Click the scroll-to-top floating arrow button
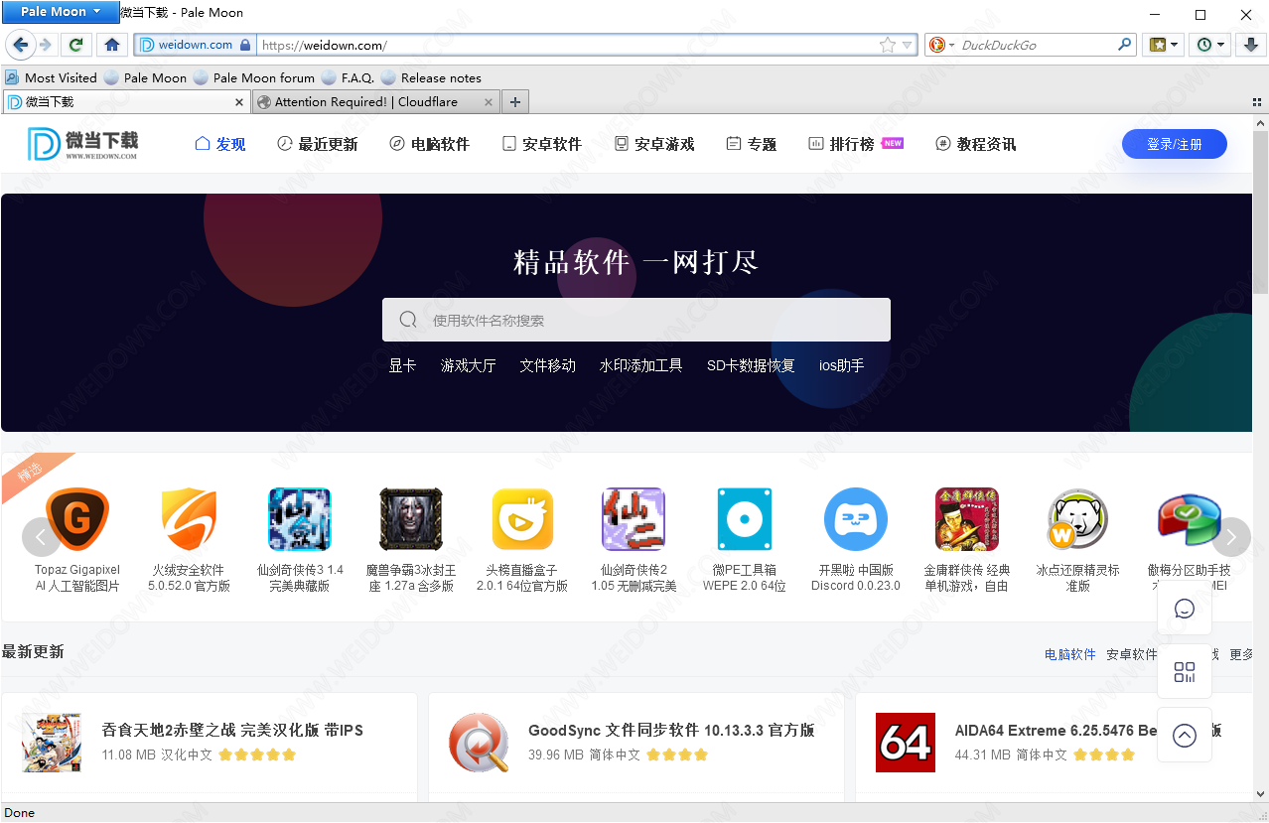The width and height of the screenshot is (1269, 823). (1184, 735)
